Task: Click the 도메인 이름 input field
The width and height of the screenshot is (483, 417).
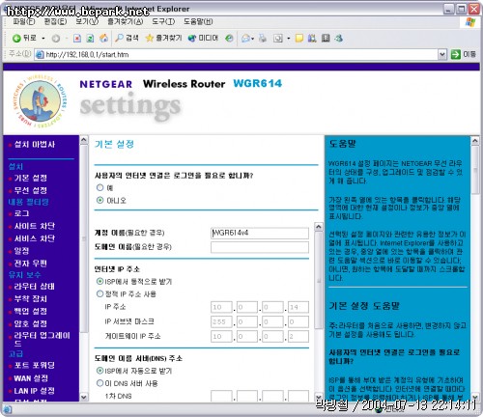Action: coord(260,247)
